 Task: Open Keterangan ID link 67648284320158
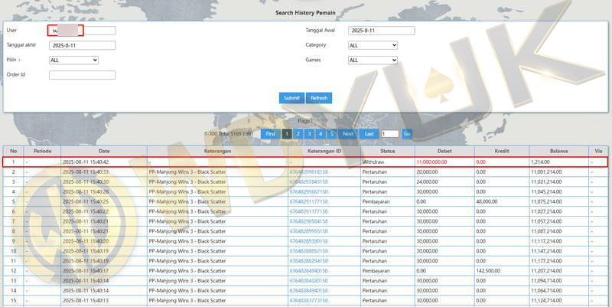(x=309, y=281)
